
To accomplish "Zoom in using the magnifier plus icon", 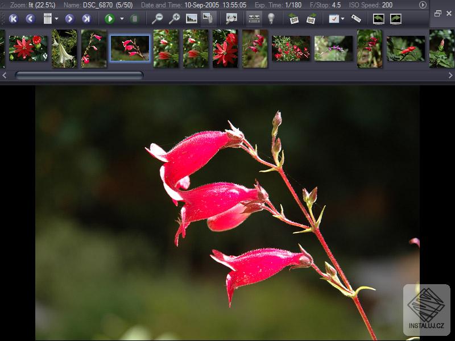I will coord(176,19).
